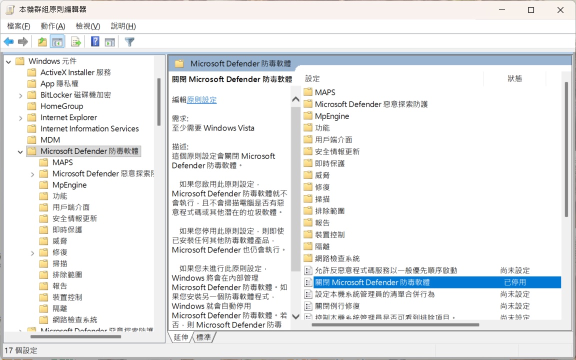Toggle the Show/Hide console tree icon
Screen dimensions: 576x360
[x=57, y=42]
